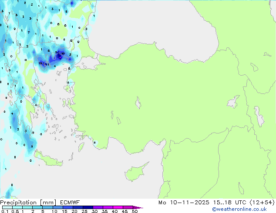This screenshot has width=276, height=213.
Task: Open the weatheronline.co.uk copyright link
Action: (x=239, y=209)
